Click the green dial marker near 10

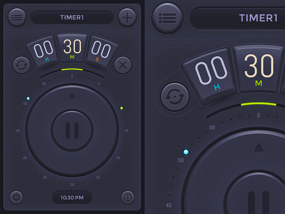121,108
